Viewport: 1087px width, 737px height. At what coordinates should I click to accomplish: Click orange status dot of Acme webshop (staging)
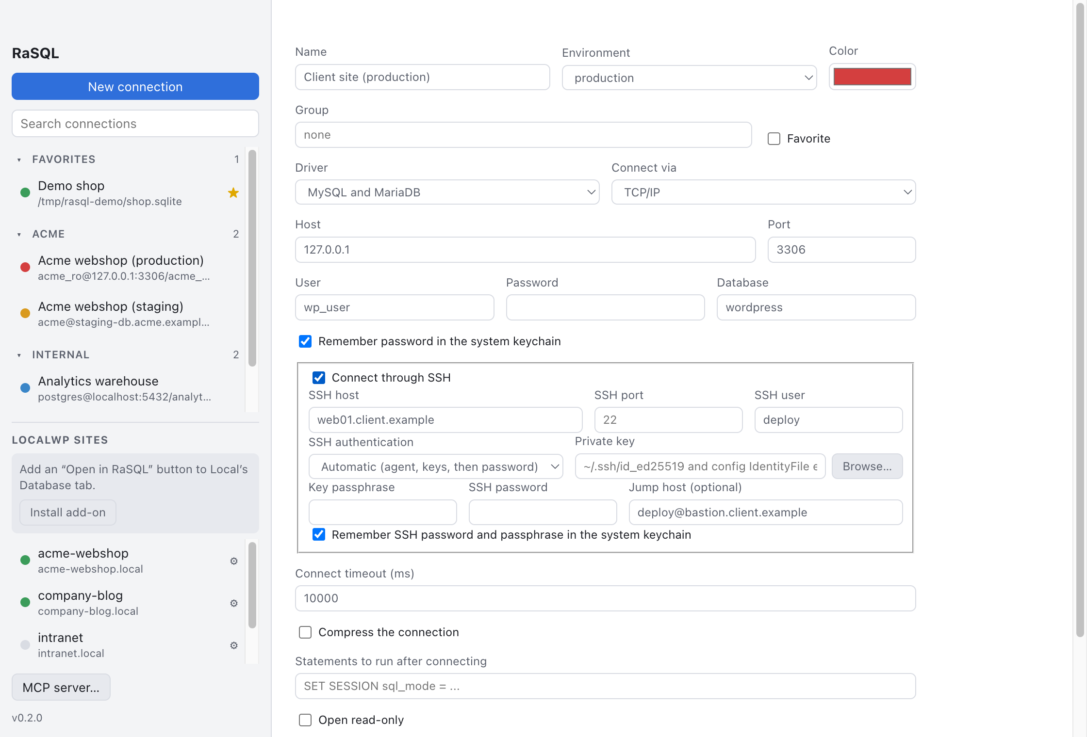(x=25, y=313)
